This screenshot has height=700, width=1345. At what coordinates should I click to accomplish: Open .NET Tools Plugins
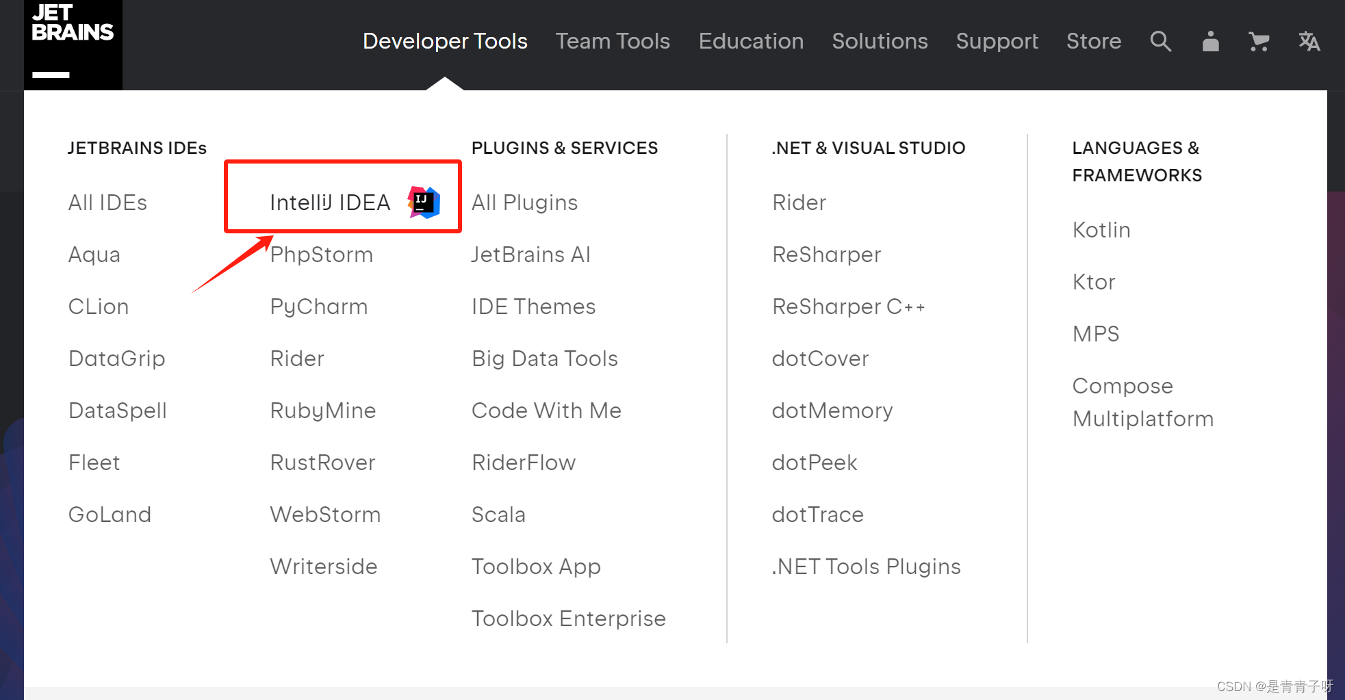866,567
